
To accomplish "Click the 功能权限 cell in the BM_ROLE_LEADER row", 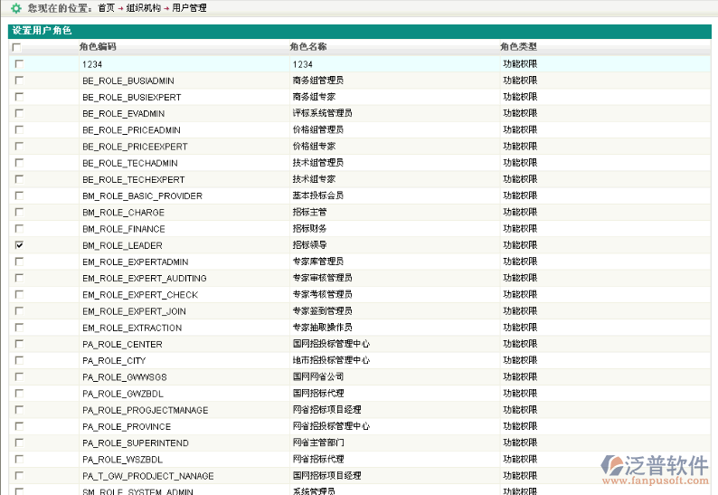I will (x=520, y=245).
